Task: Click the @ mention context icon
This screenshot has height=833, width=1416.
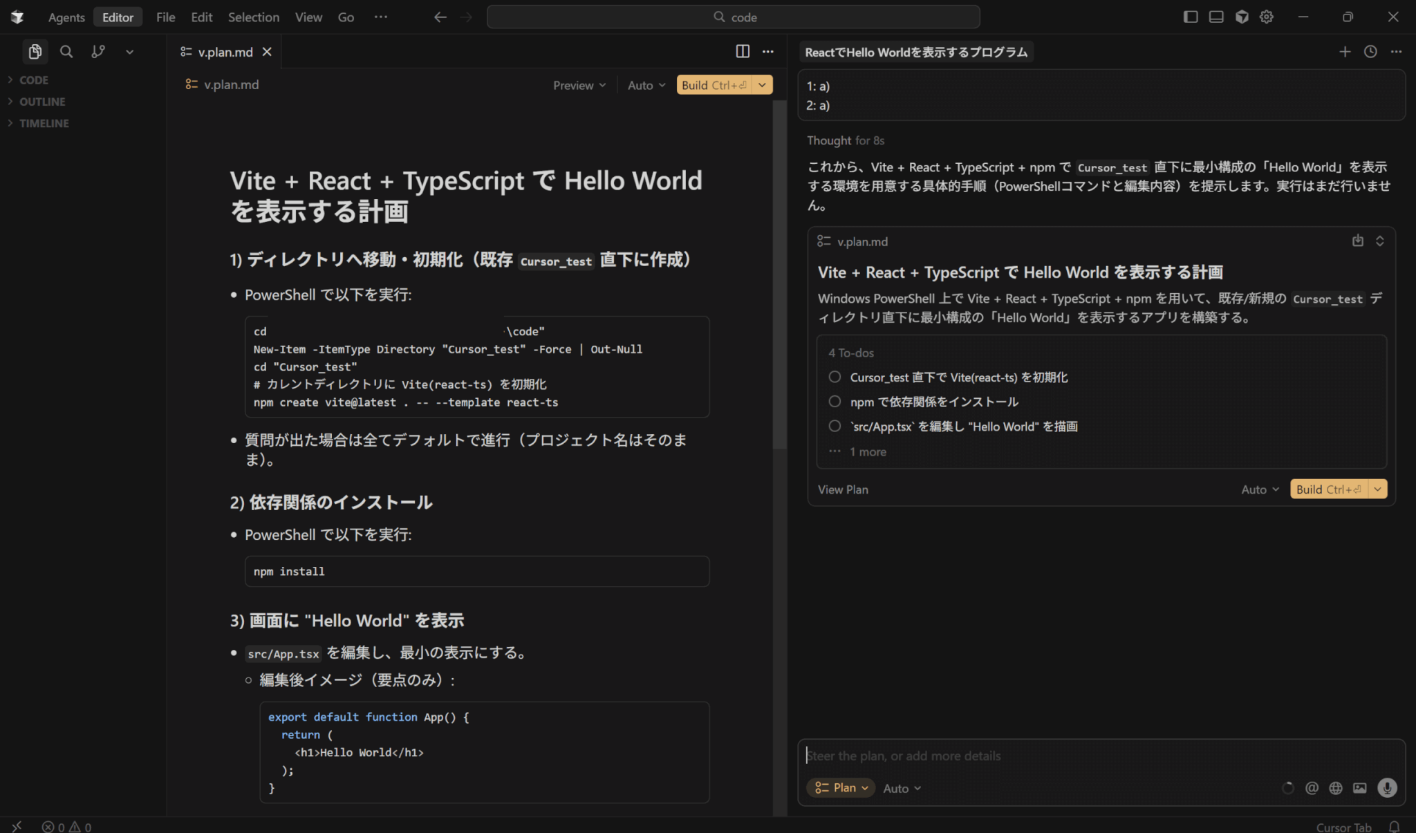Action: (1312, 788)
